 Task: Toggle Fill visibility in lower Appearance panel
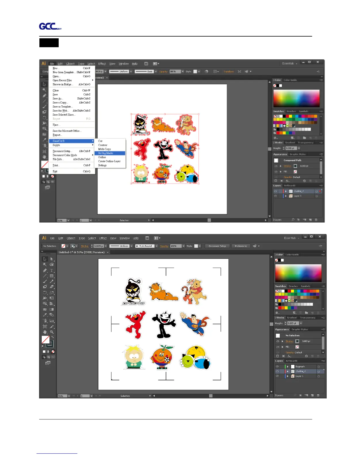click(x=278, y=347)
